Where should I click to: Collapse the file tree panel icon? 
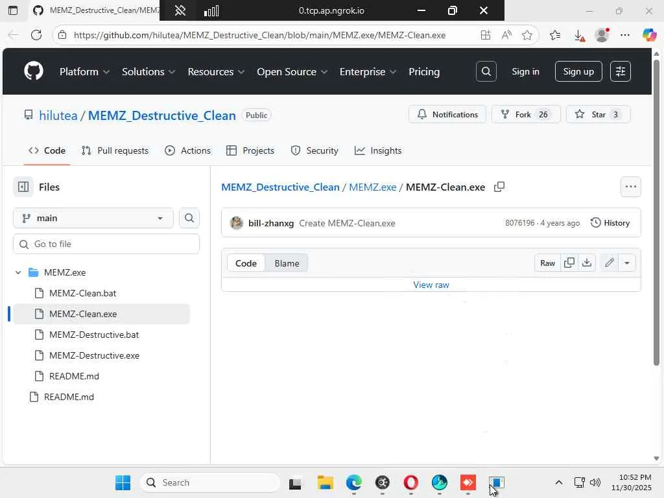(x=23, y=187)
